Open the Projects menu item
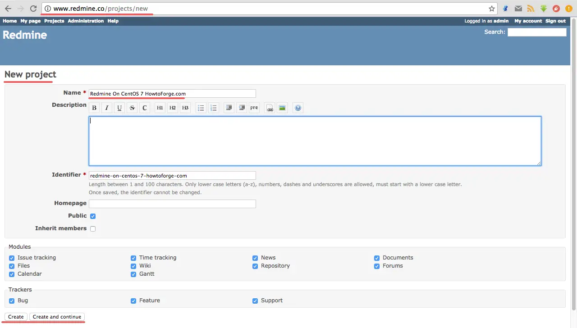This screenshot has width=577, height=328. tap(54, 21)
